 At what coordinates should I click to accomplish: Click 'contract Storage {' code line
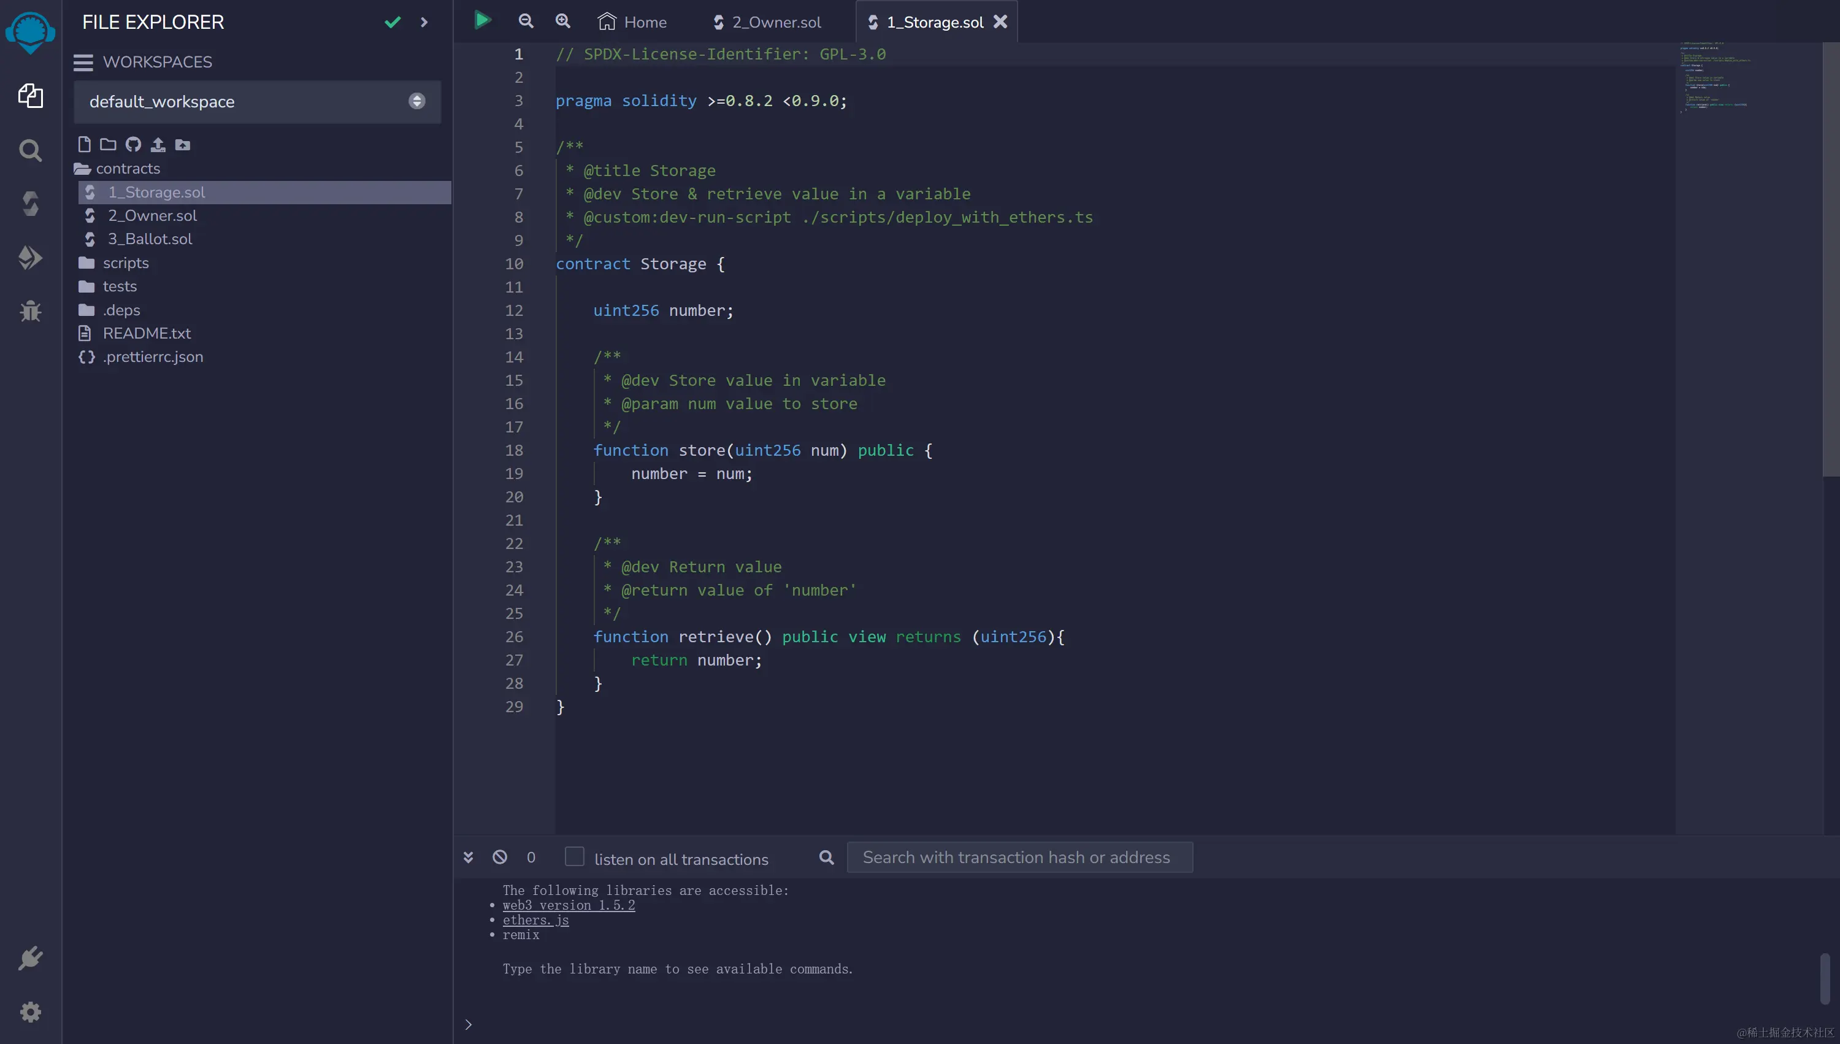(640, 264)
